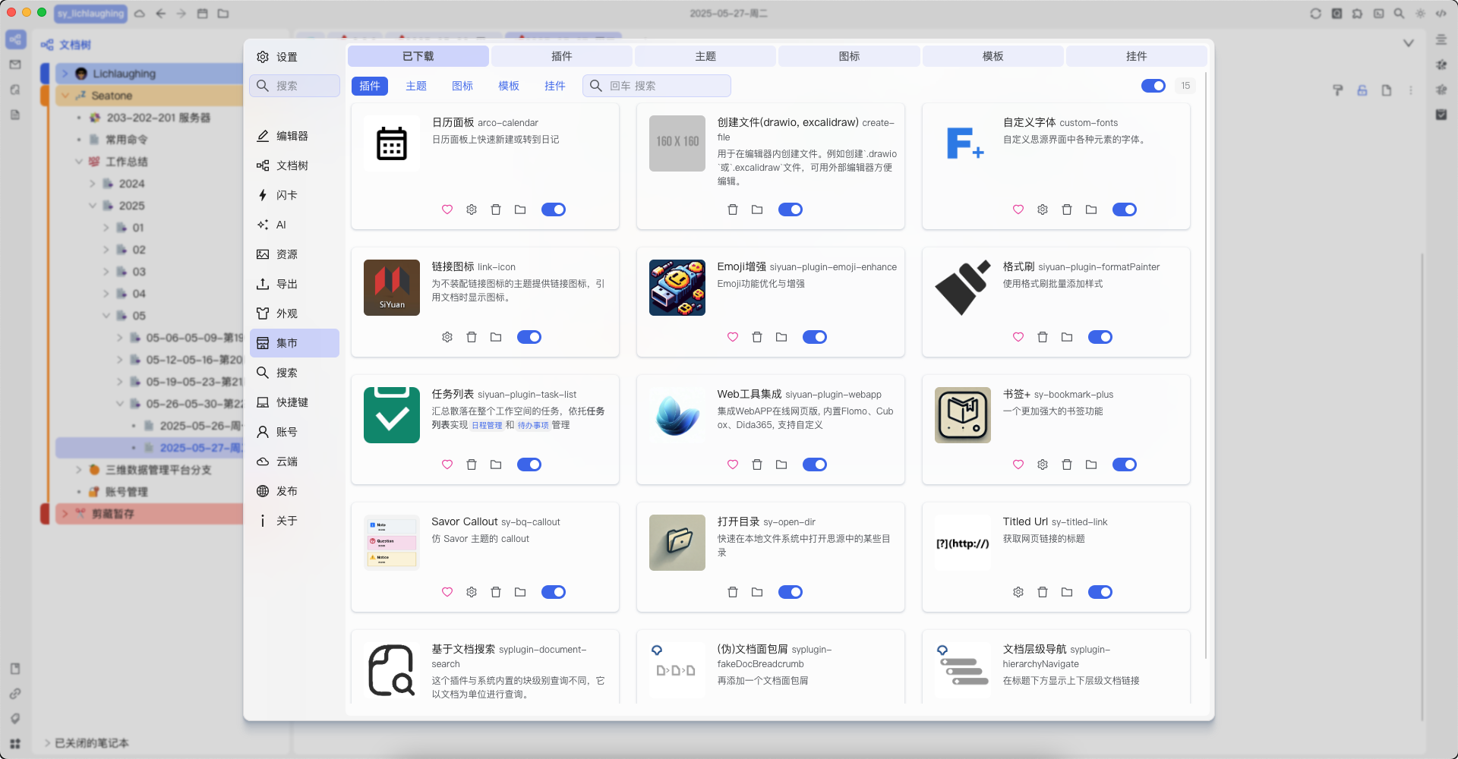Open the gear icon on the 书签+ card
This screenshot has width=1458, height=759.
click(1043, 465)
